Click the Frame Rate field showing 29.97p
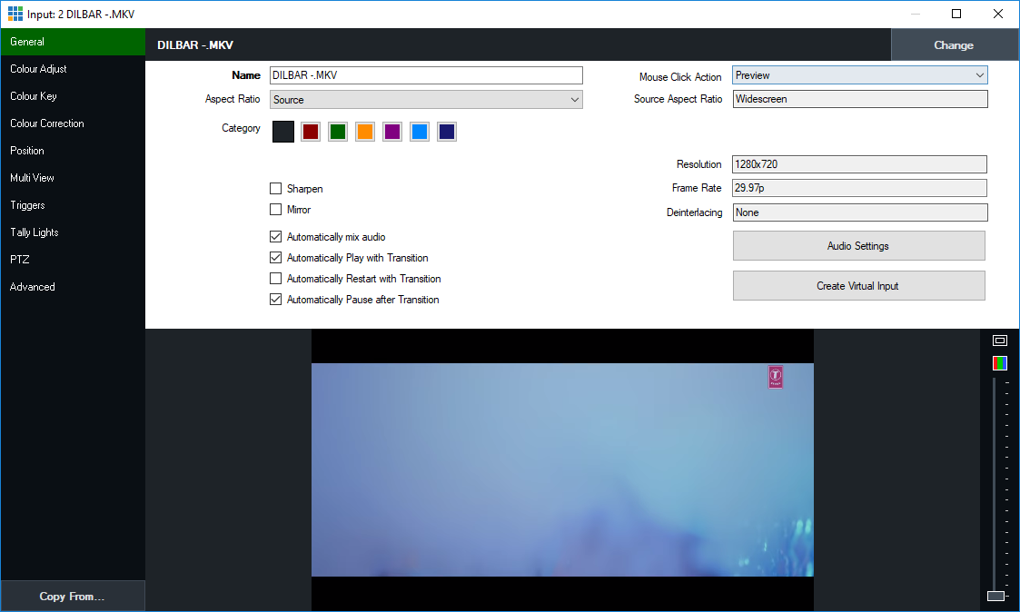This screenshot has height=612, width=1020. (859, 188)
